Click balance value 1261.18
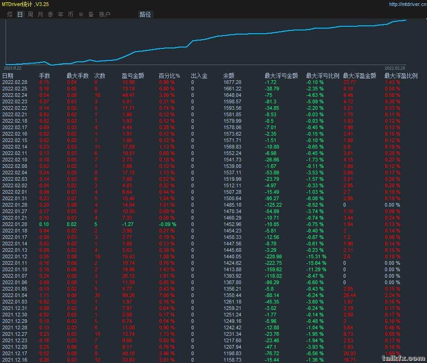Image resolution: width=427 pixels, height=363 pixels. click(232, 302)
